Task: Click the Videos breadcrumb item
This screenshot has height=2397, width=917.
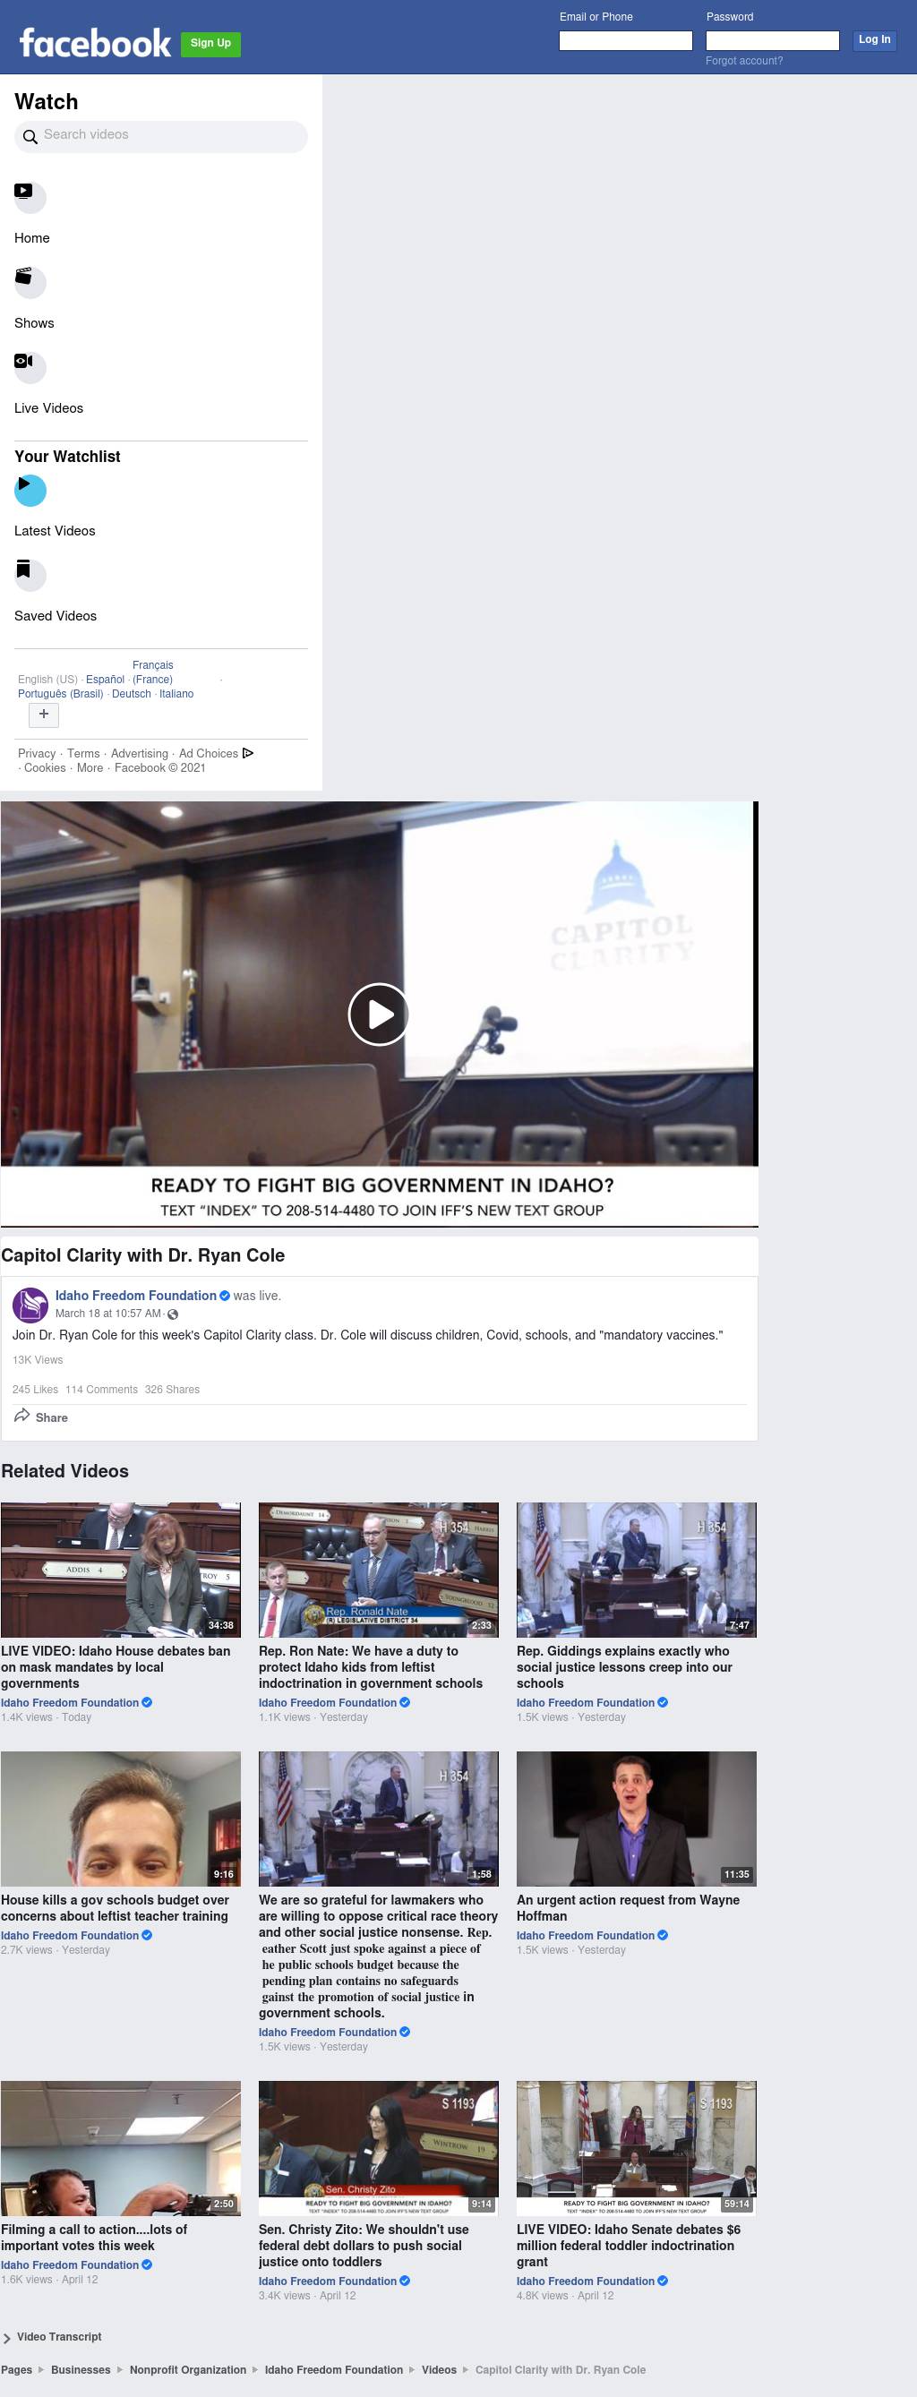Action: click(x=439, y=2369)
